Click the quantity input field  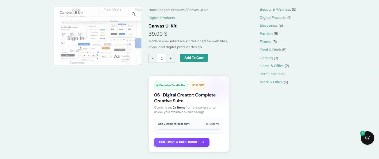tap(162, 58)
